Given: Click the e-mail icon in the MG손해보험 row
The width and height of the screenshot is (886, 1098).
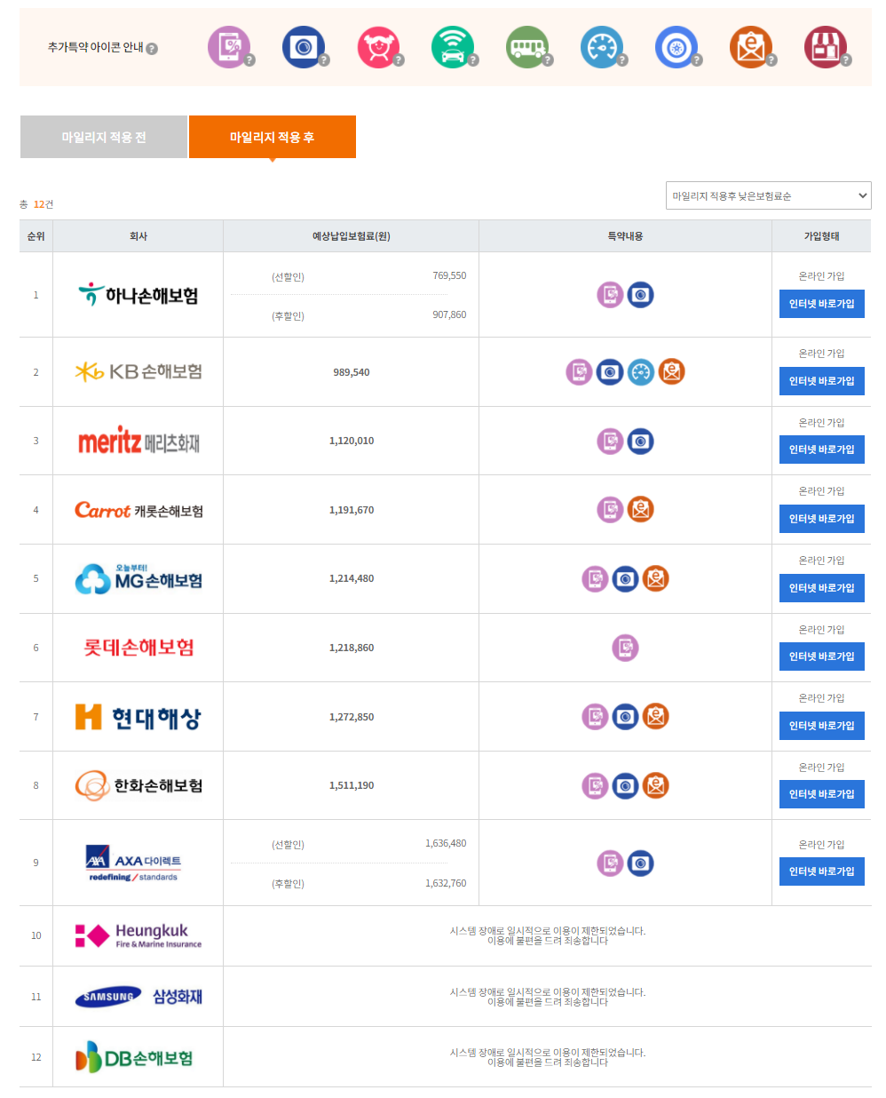Looking at the screenshot, I should tap(656, 579).
